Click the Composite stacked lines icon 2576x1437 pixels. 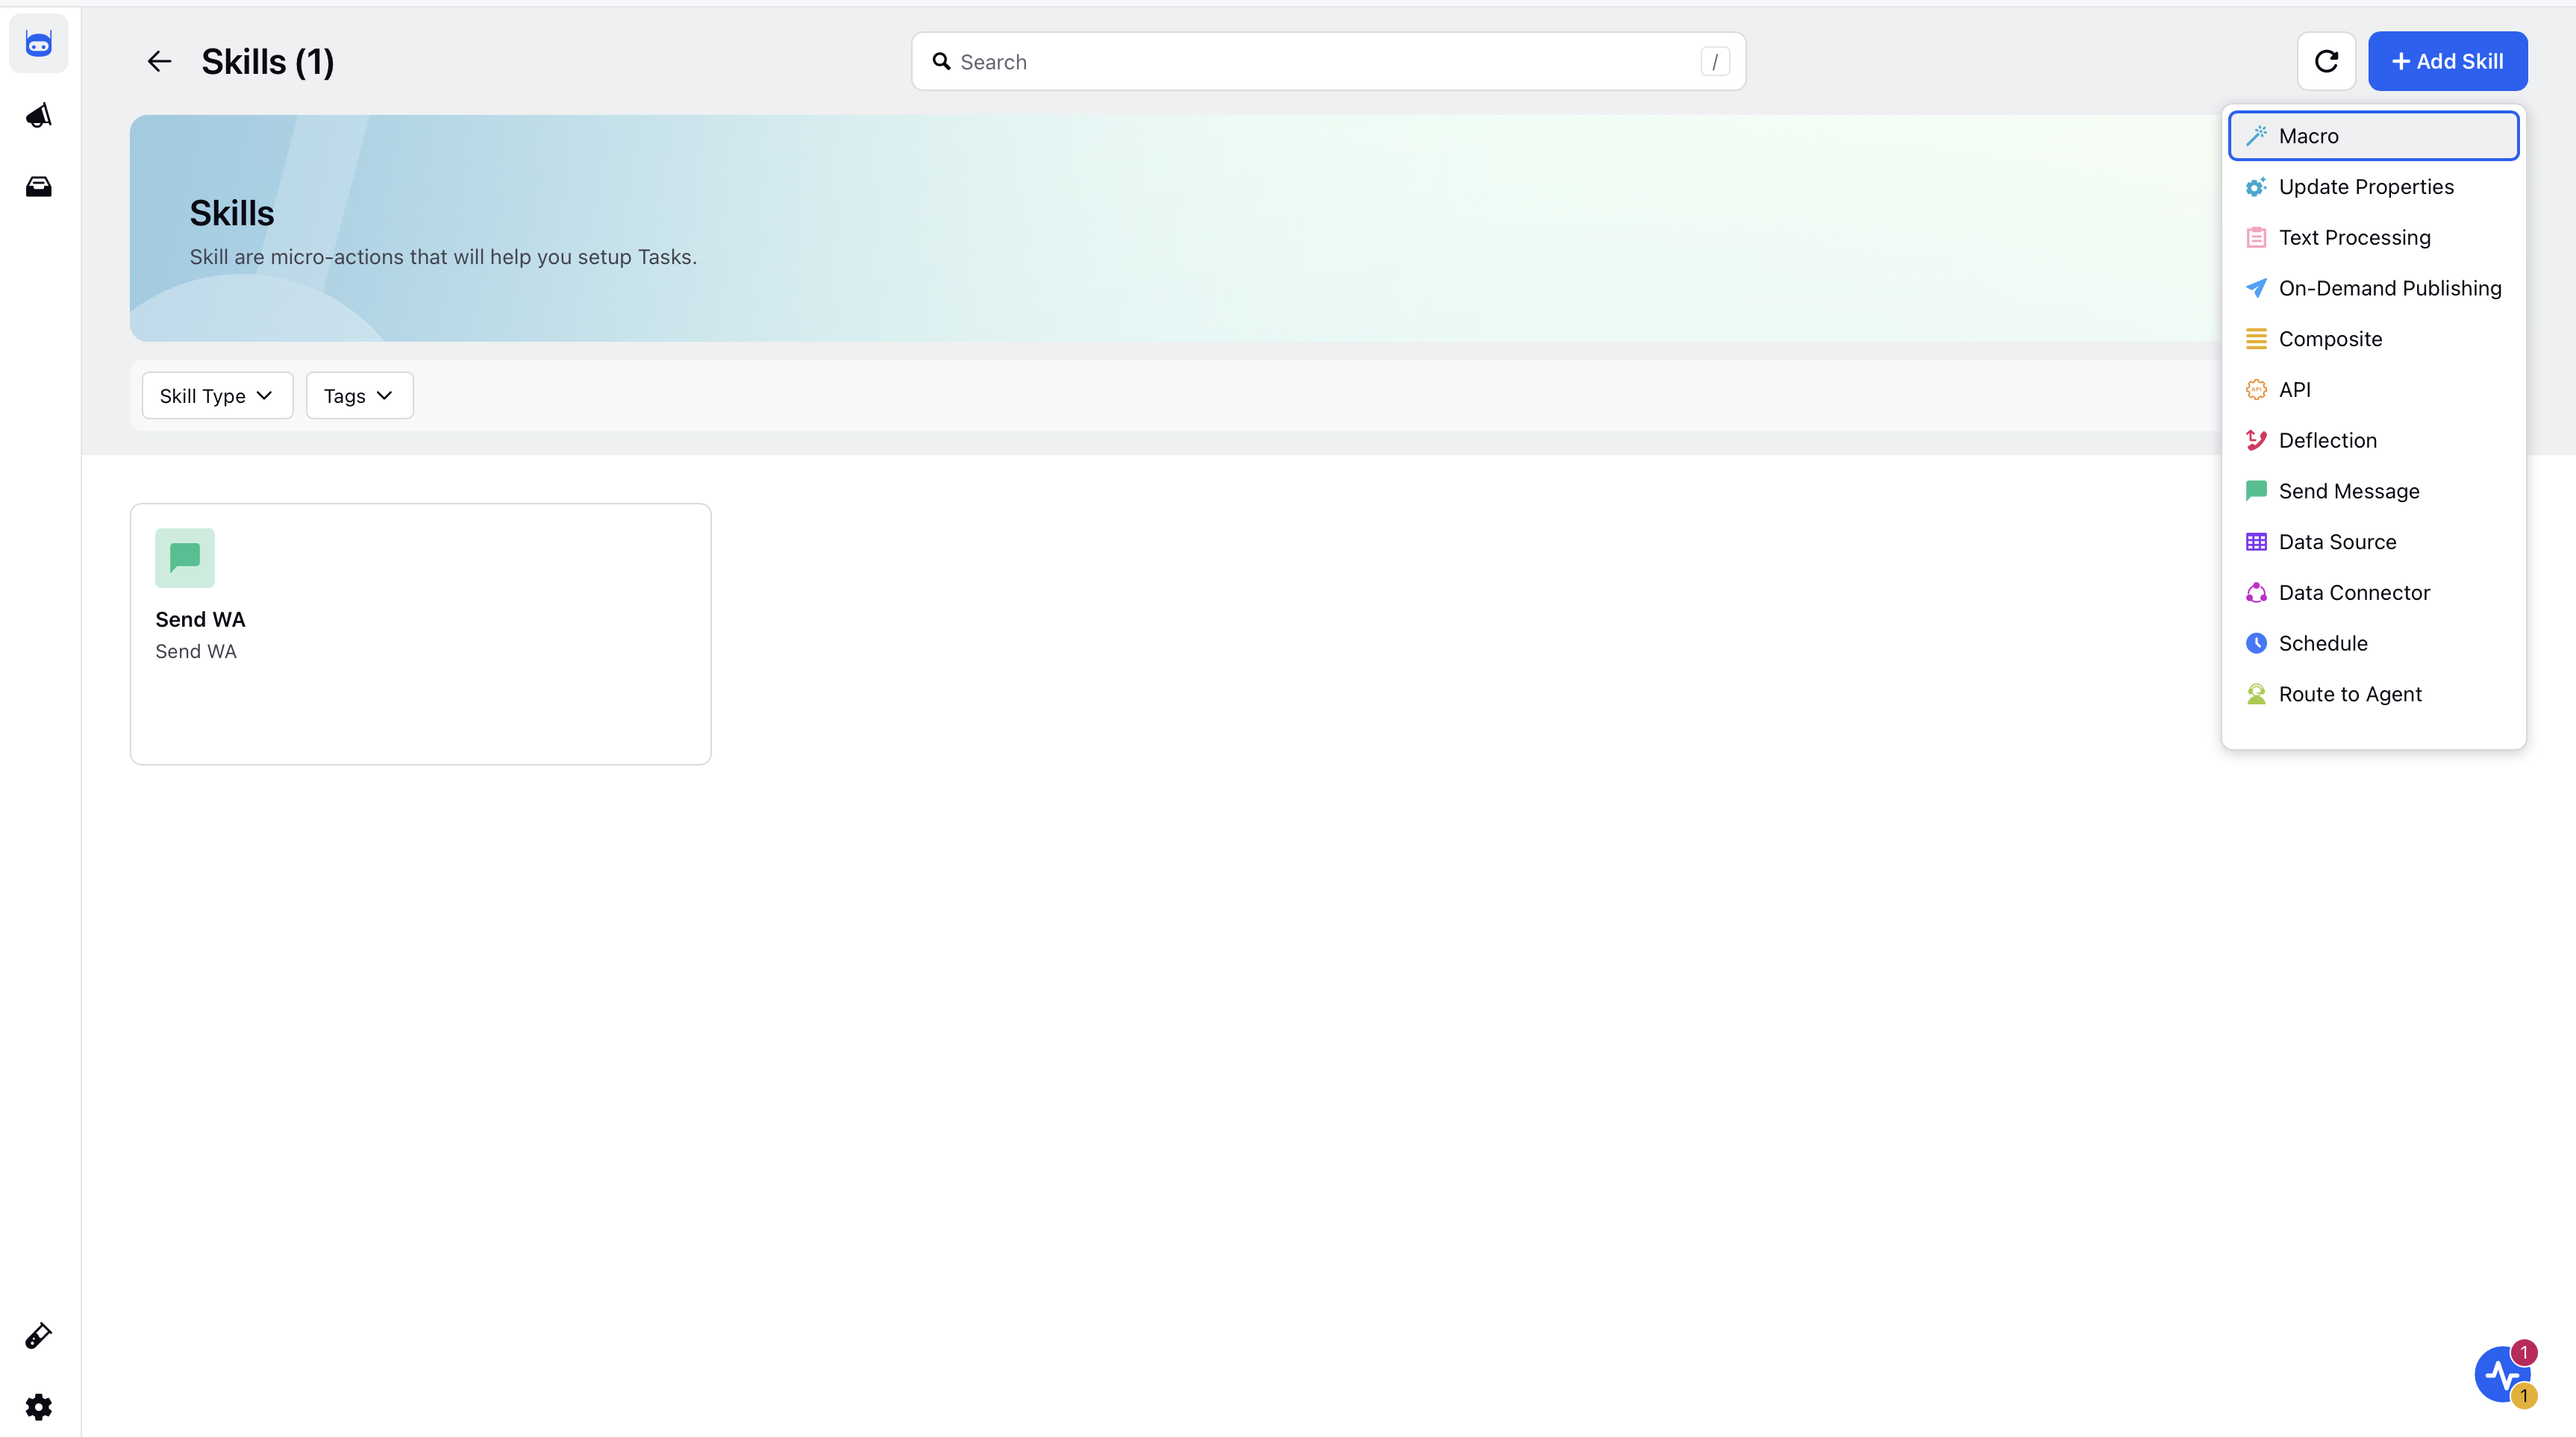2256,339
